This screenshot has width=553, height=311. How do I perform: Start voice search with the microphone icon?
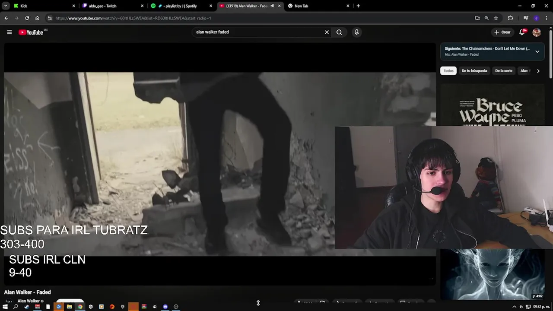356,32
